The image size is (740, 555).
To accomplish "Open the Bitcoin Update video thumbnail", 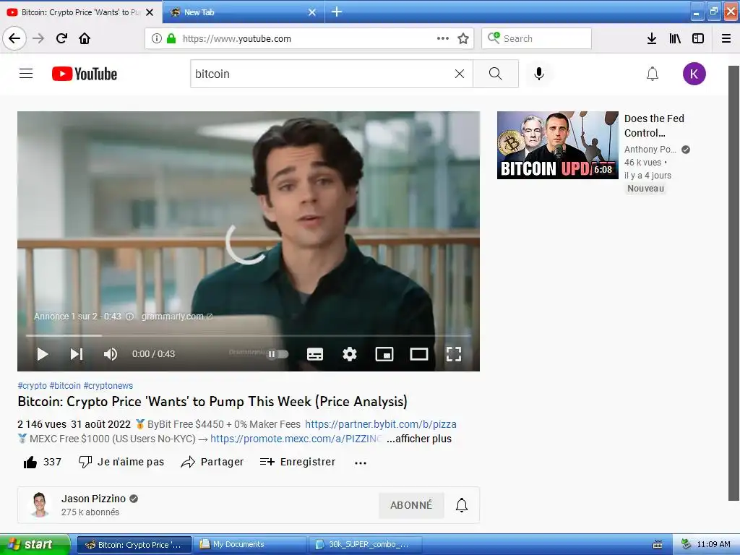I will pos(557,145).
